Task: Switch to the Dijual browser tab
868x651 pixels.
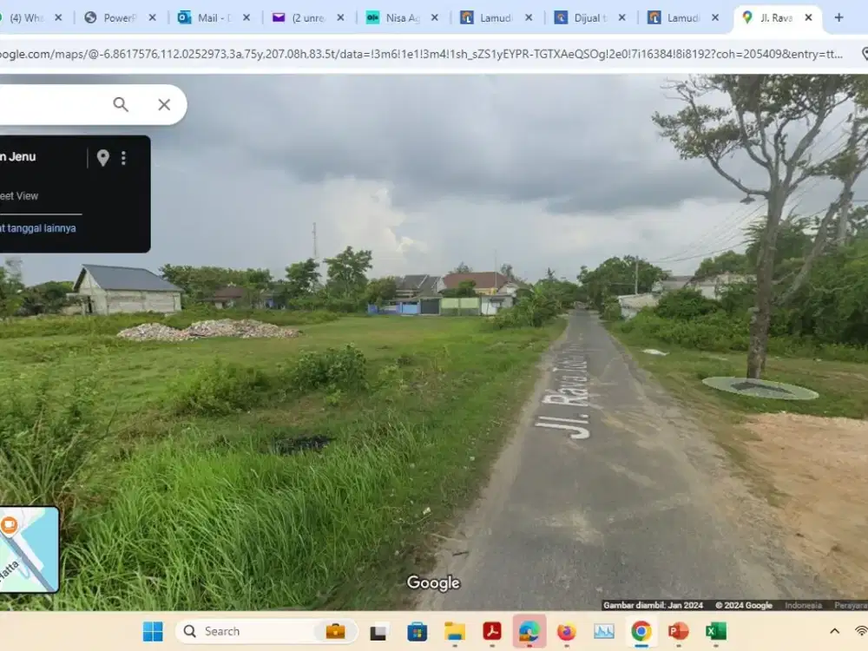Action: pyautogui.click(x=589, y=17)
